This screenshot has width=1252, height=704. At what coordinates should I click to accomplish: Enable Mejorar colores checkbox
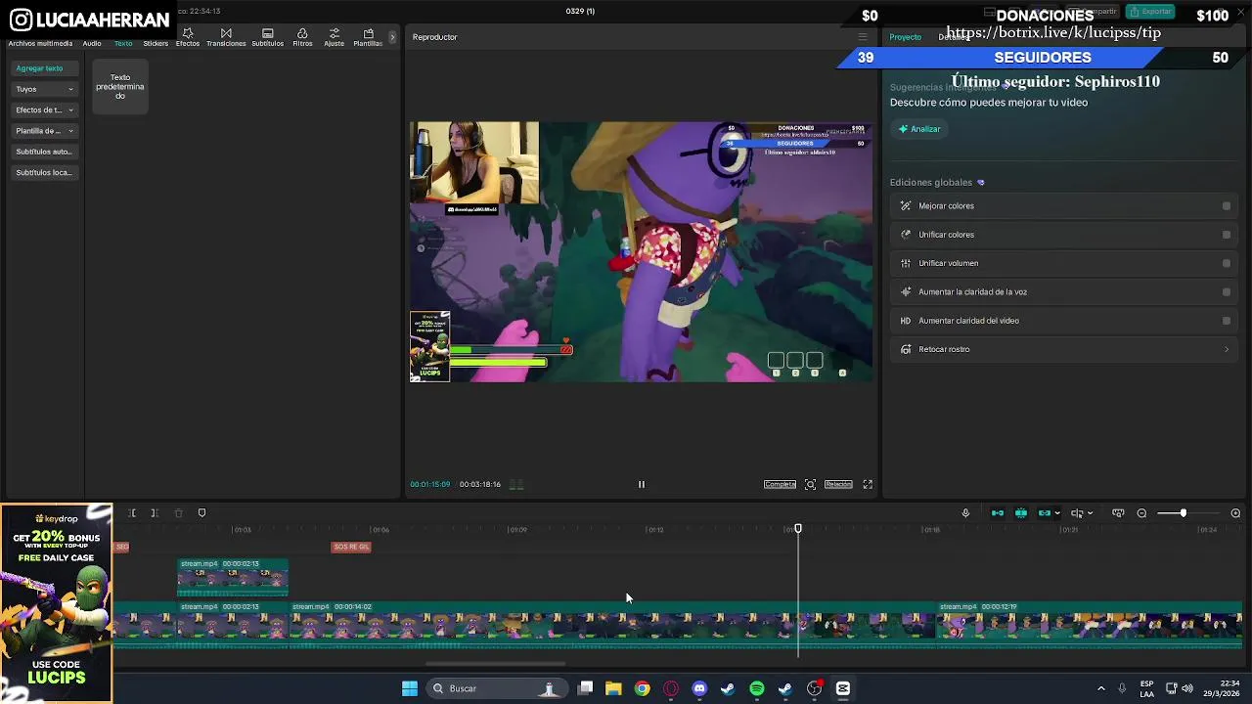[x=1227, y=206]
